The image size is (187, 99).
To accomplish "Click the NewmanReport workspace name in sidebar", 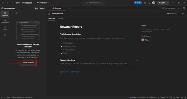I will [10, 8].
